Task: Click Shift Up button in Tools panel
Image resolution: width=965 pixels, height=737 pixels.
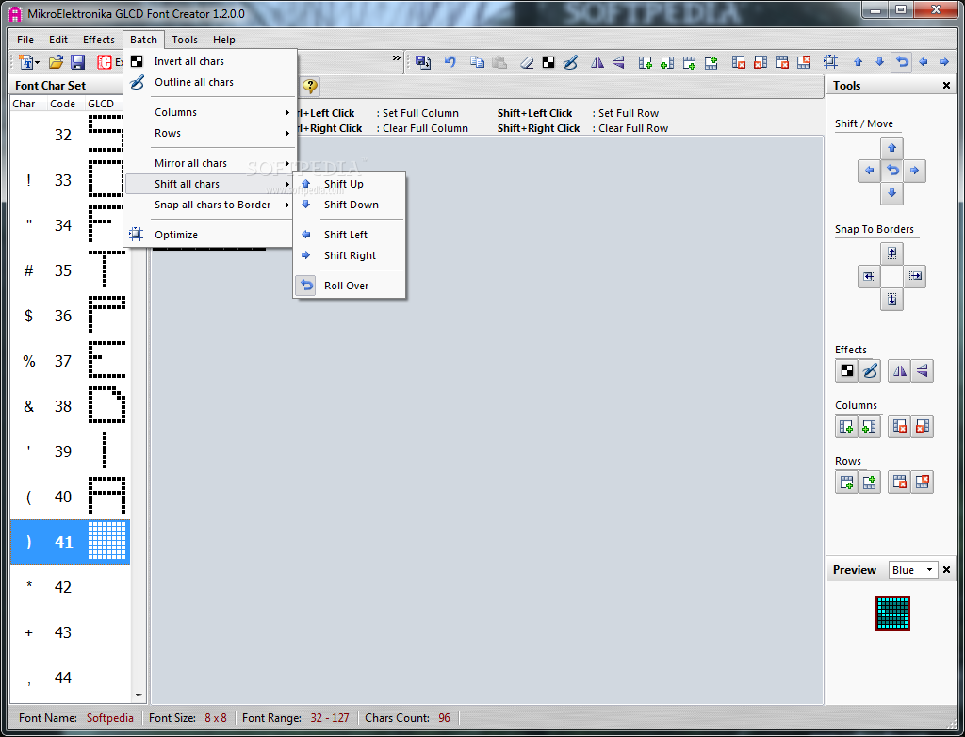Action: pyautogui.click(x=891, y=148)
